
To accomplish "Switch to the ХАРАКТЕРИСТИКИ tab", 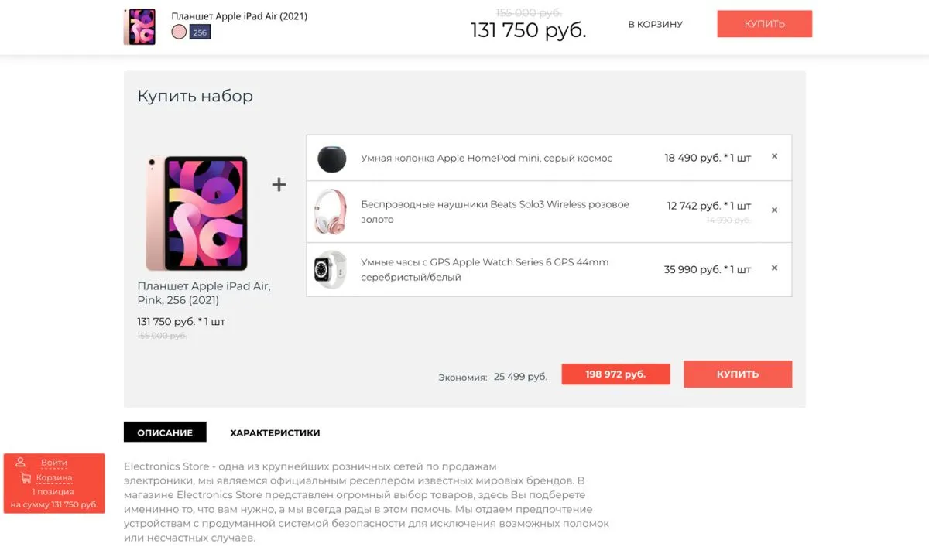I will [276, 432].
